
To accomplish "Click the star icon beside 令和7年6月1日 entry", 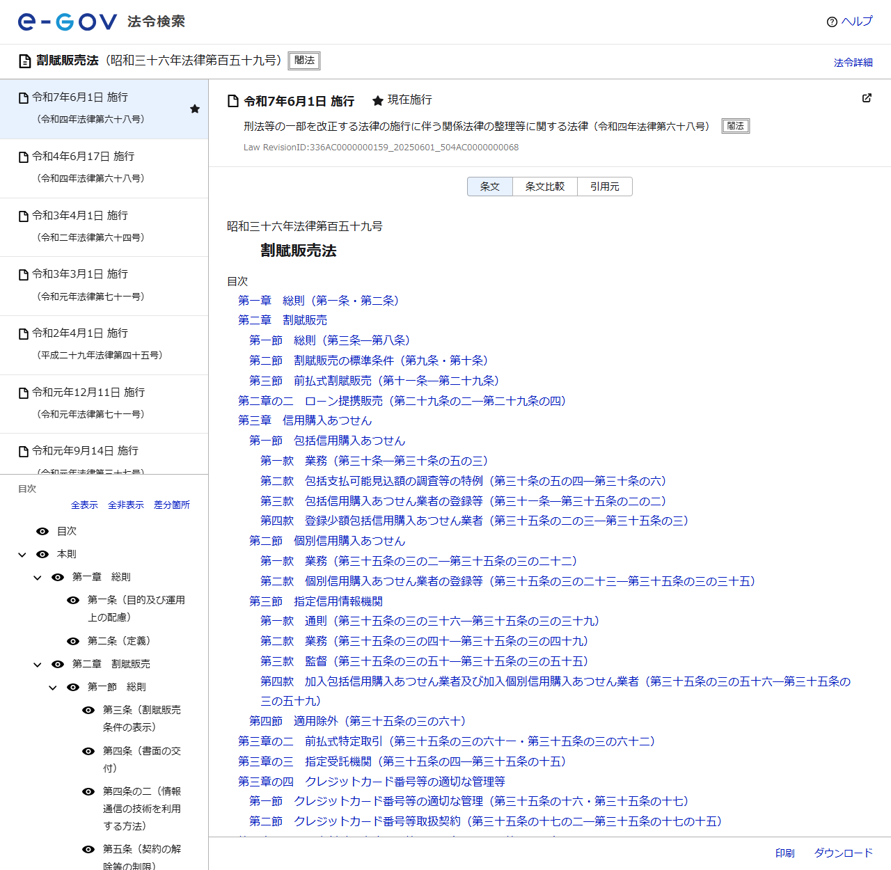I will coord(195,109).
